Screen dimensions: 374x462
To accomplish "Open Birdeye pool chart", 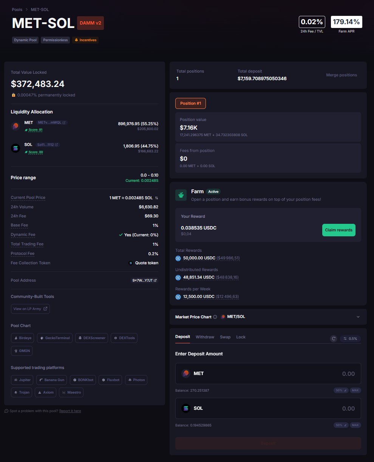I will point(23,338).
